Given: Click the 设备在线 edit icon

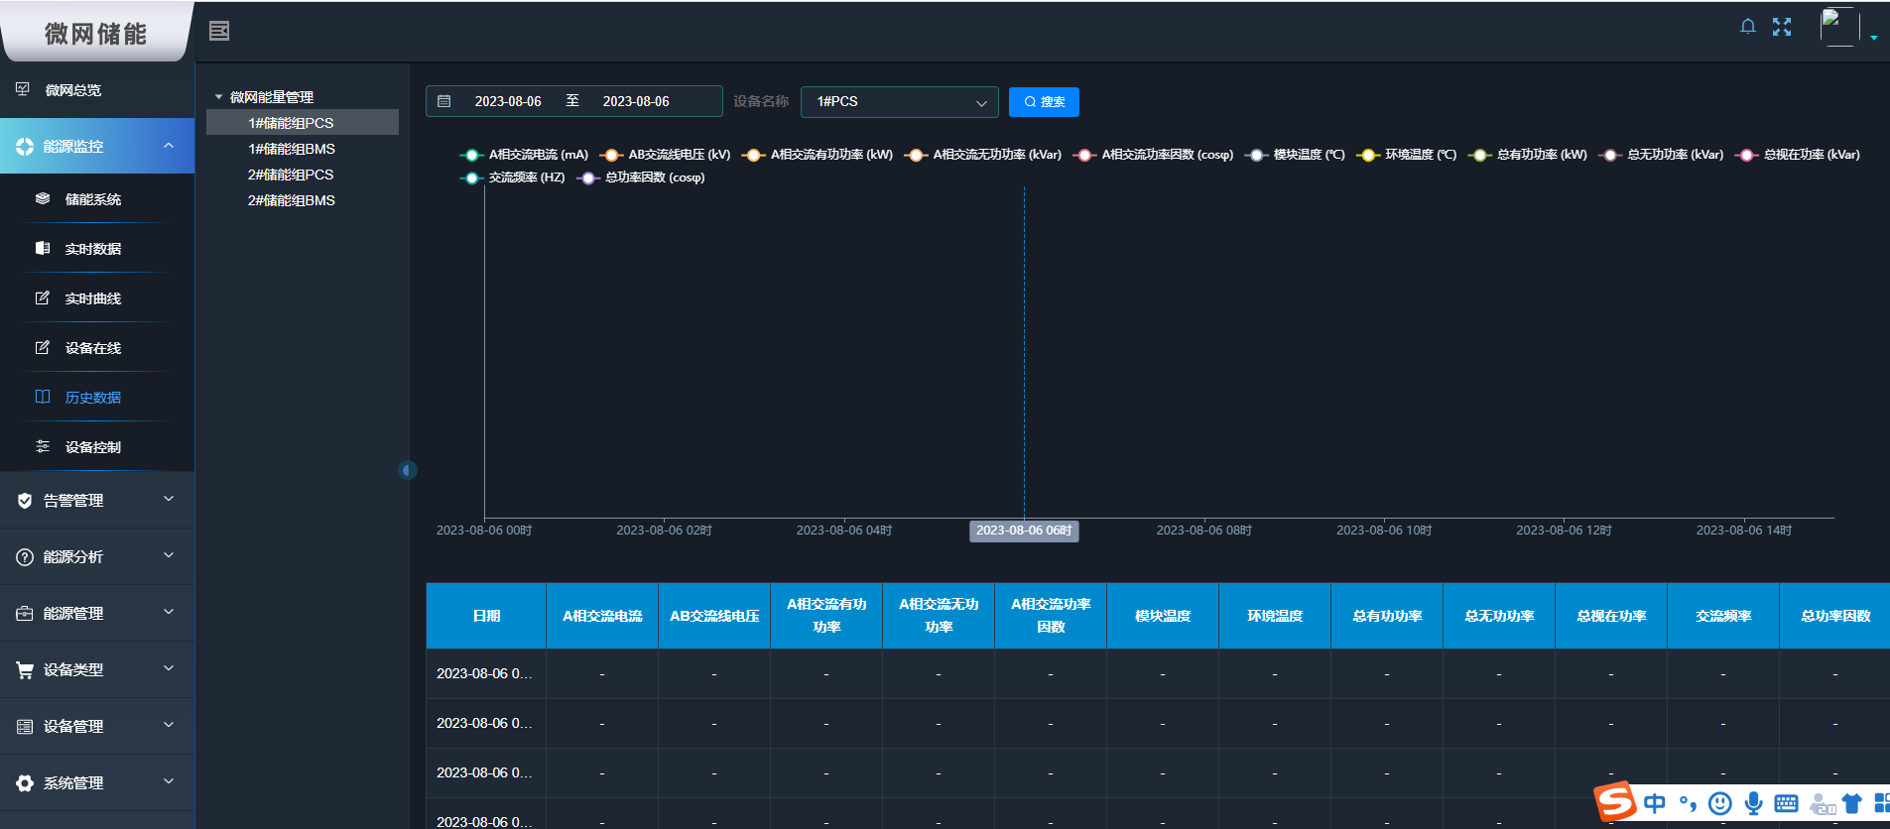Looking at the screenshot, I should (x=43, y=347).
